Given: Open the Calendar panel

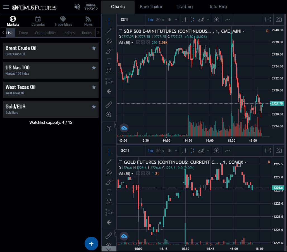Looking at the screenshot, I should click(38, 21).
